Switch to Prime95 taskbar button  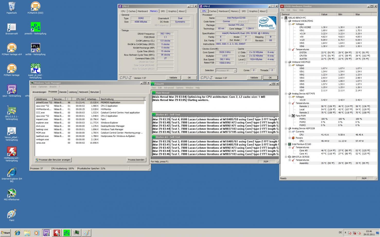(66, 233)
